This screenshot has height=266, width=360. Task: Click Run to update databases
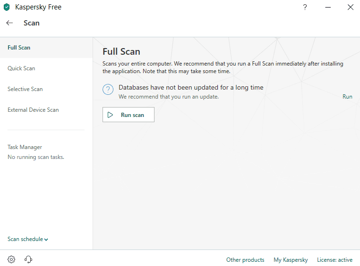(x=347, y=97)
